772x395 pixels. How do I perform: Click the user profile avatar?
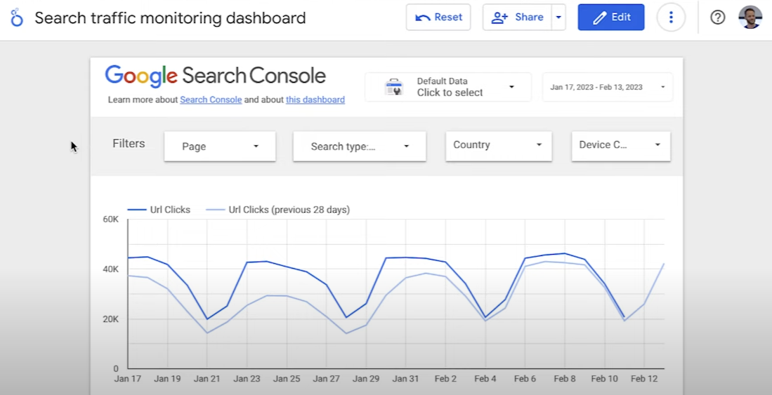coord(750,18)
